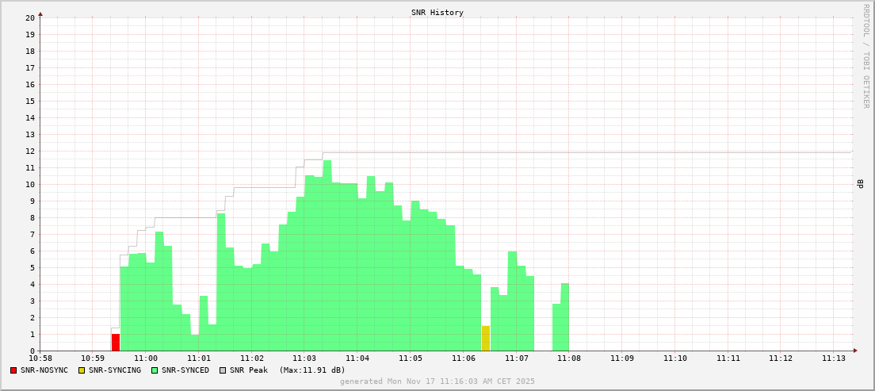The width and height of the screenshot is (875, 391).
Task: Click the yellow syncing bar in the graph
Action: tap(485, 339)
